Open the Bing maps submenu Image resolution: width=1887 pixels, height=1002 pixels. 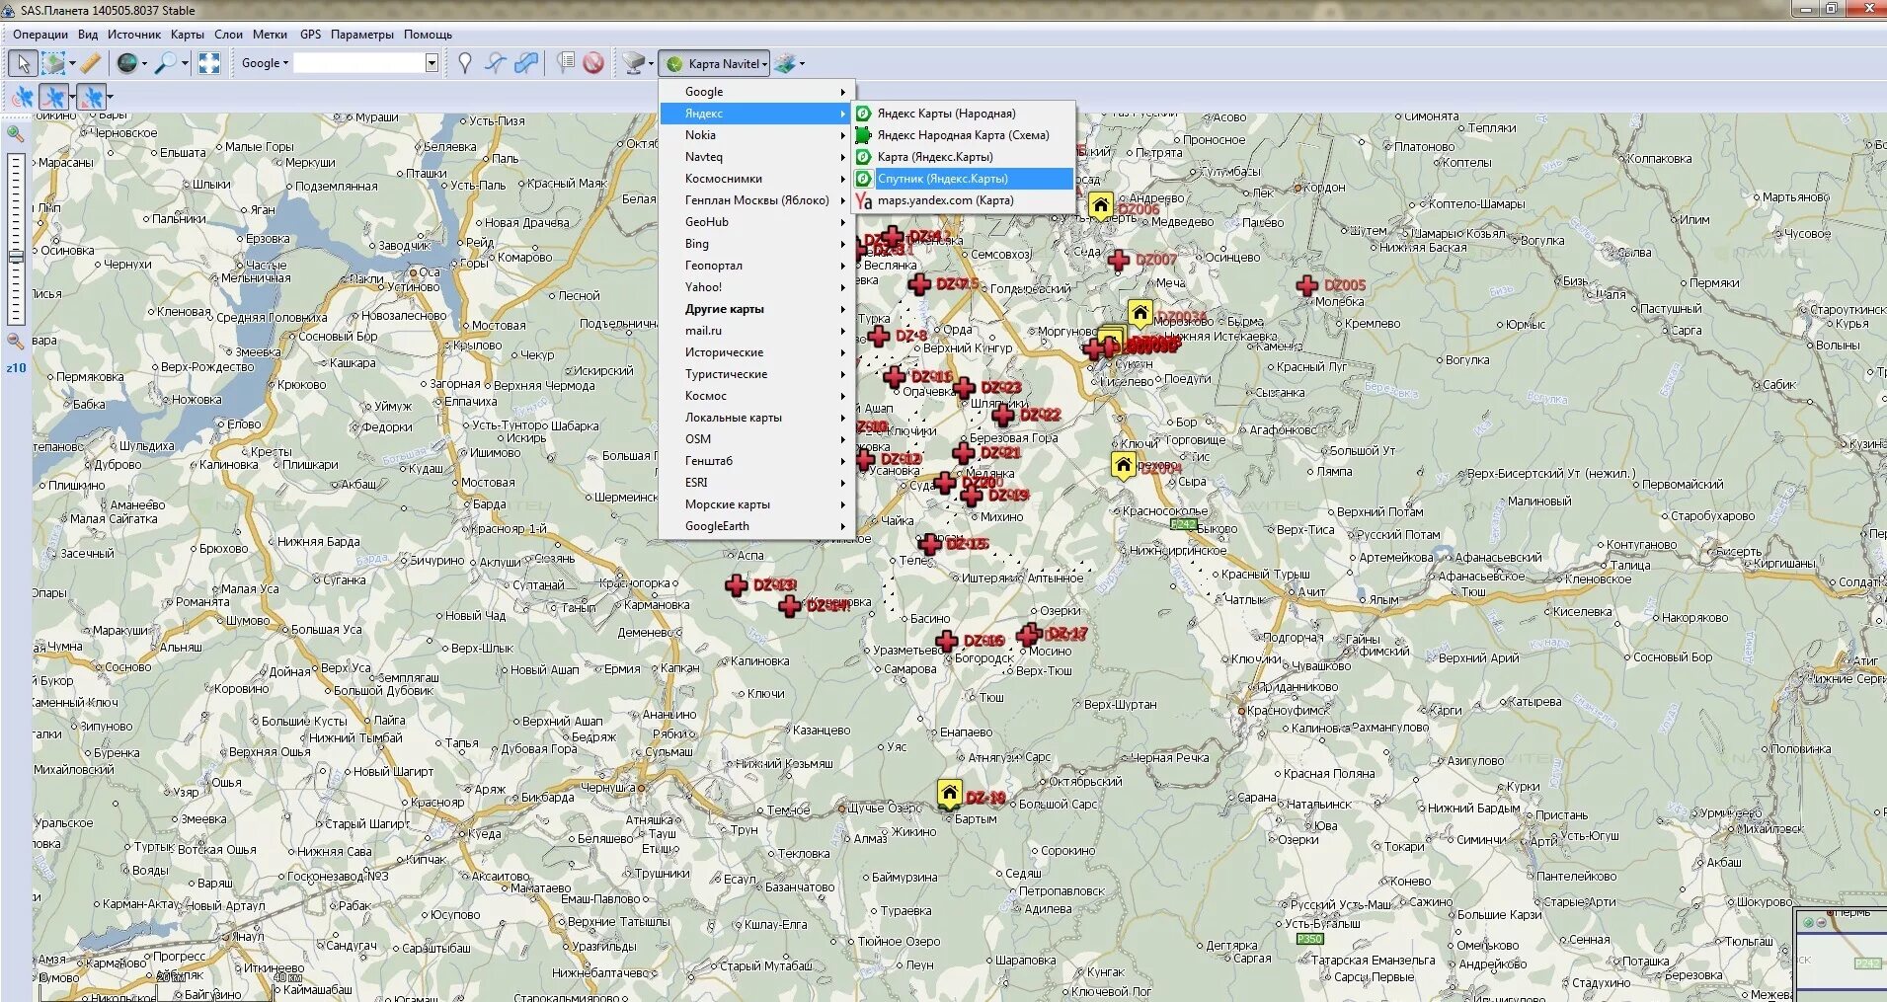tap(756, 244)
